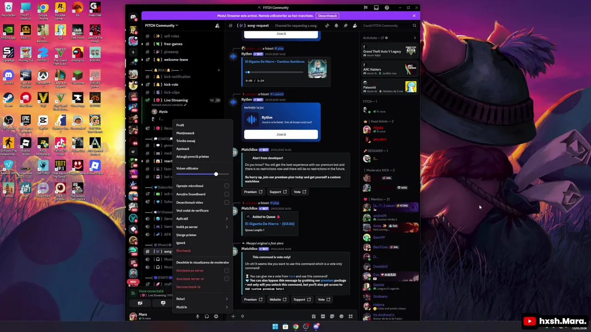The image size is (591, 332).
Task: Click Dezactivează button in streamer banner
Action: click(327, 16)
